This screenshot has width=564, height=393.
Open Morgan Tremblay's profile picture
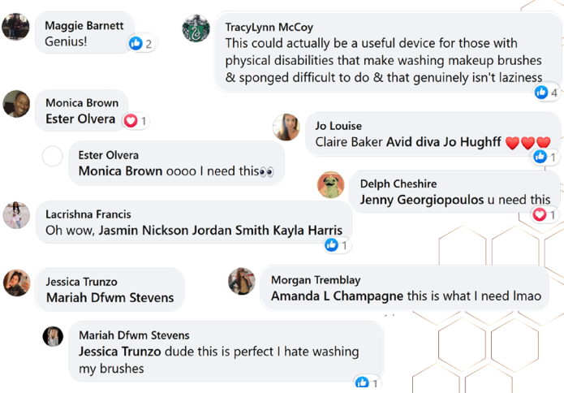click(242, 281)
